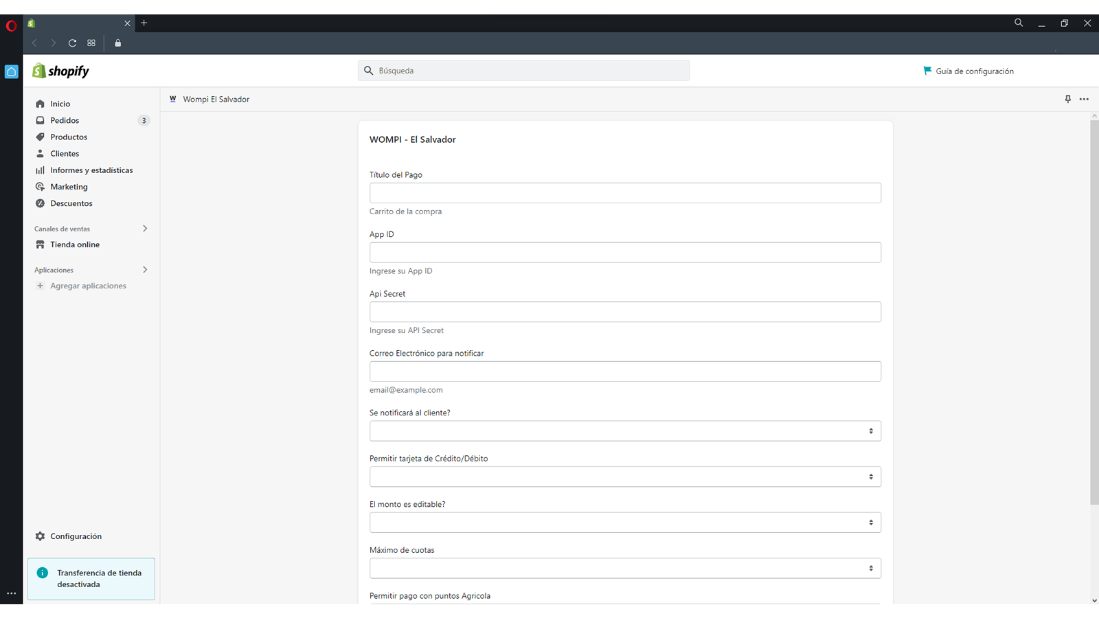Open Opera speed dial grid icon

pyautogui.click(x=91, y=43)
